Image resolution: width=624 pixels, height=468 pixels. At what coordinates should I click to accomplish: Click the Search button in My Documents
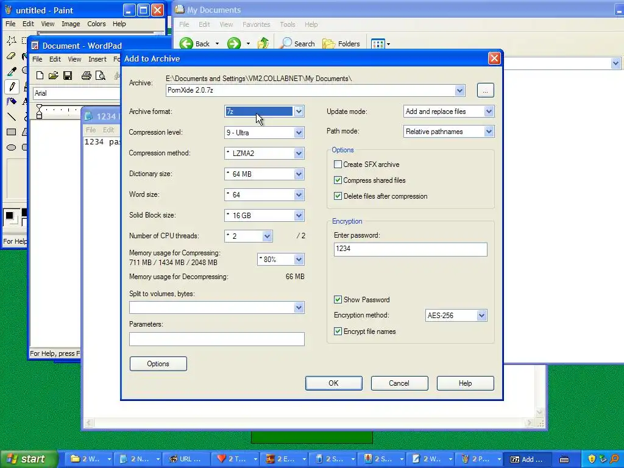[x=298, y=43]
